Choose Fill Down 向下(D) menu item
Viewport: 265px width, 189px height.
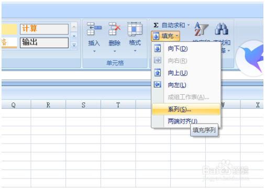pyautogui.click(x=186, y=49)
